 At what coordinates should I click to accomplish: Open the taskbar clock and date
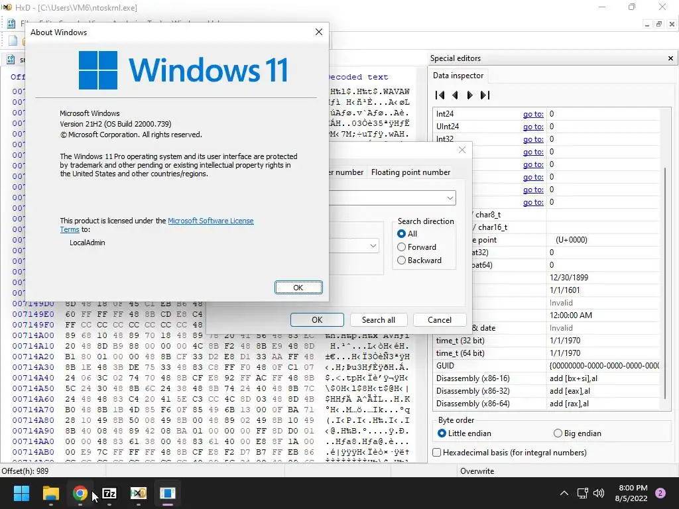pos(631,493)
